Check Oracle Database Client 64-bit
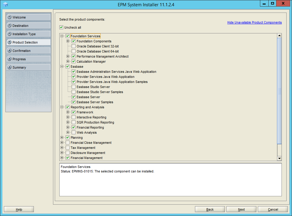Image resolution: width=292 pixels, height=216 pixels. pyautogui.click(x=74, y=51)
